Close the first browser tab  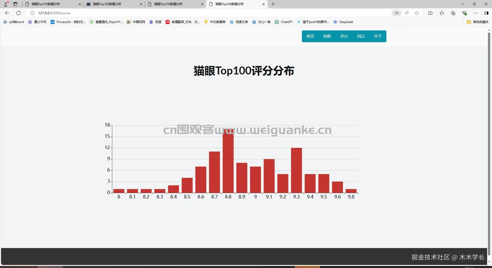click(80, 4)
